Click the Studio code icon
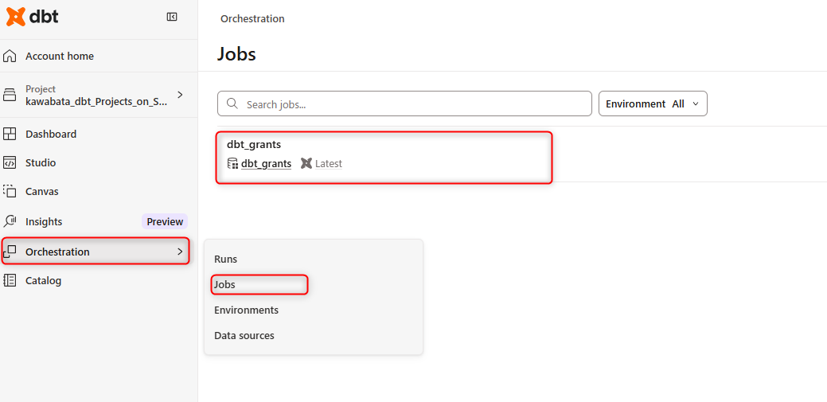The height and width of the screenshot is (402, 827). (x=10, y=162)
